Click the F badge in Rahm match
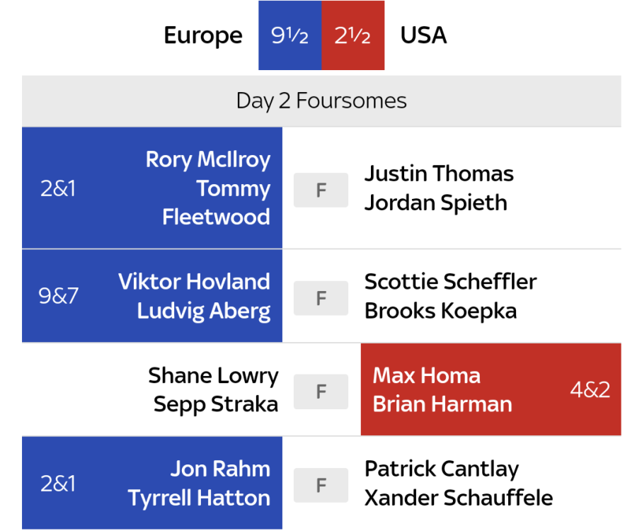 [321, 485]
